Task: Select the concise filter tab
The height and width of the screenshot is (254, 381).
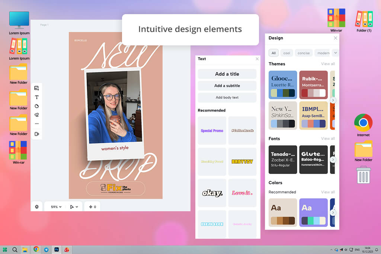Action: coord(304,53)
